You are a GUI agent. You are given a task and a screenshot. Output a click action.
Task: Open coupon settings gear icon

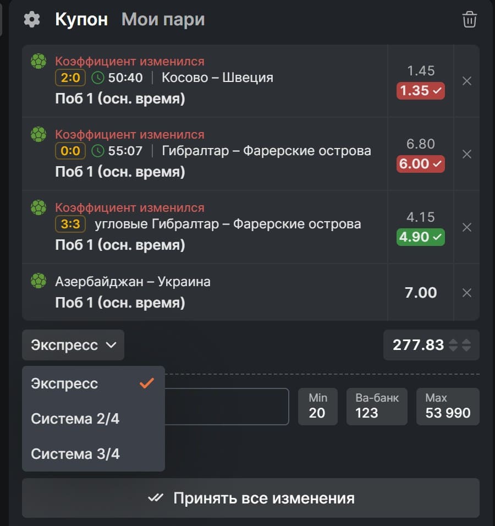(x=32, y=20)
